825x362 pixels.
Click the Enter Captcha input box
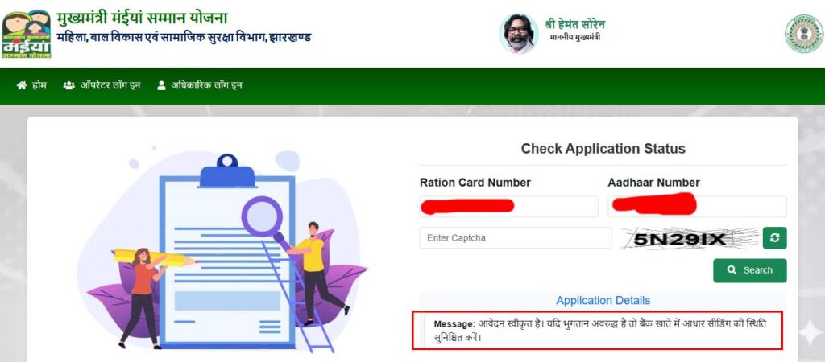coord(516,238)
